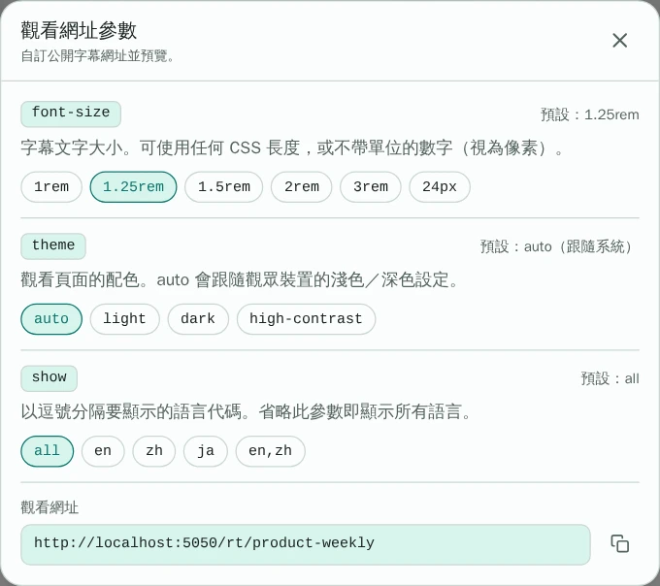Pick the 3rem font-size option
The height and width of the screenshot is (586, 660).
point(371,187)
